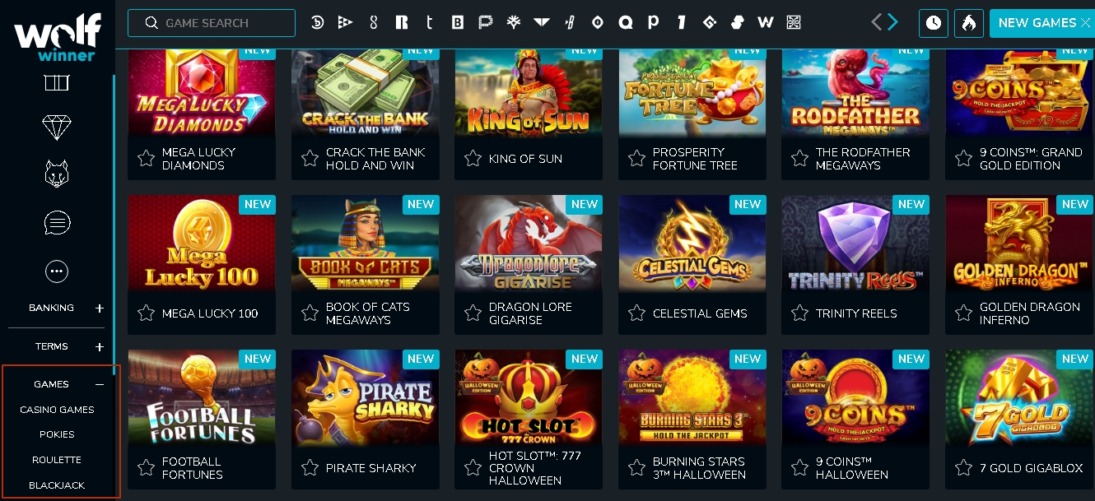Open the diamond icon in the sidebar
Screen dimensions: 1095x501
pyautogui.click(x=57, y=127)
